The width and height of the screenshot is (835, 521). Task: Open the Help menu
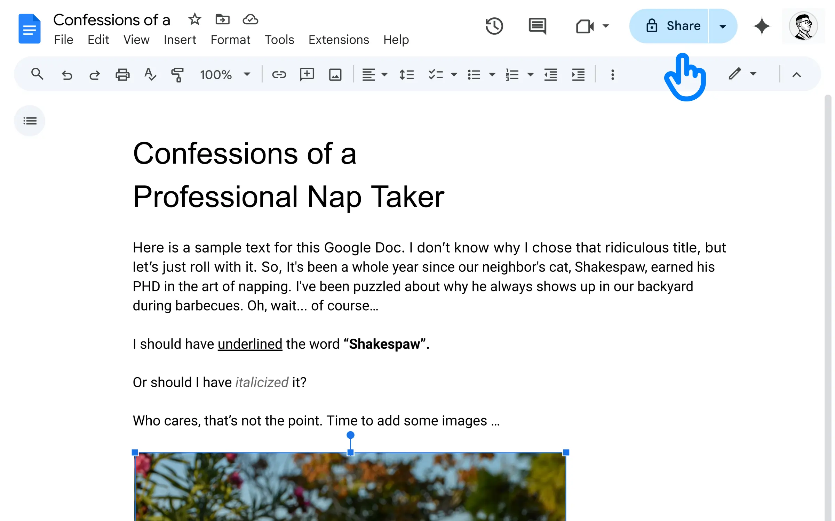(396, 40)
